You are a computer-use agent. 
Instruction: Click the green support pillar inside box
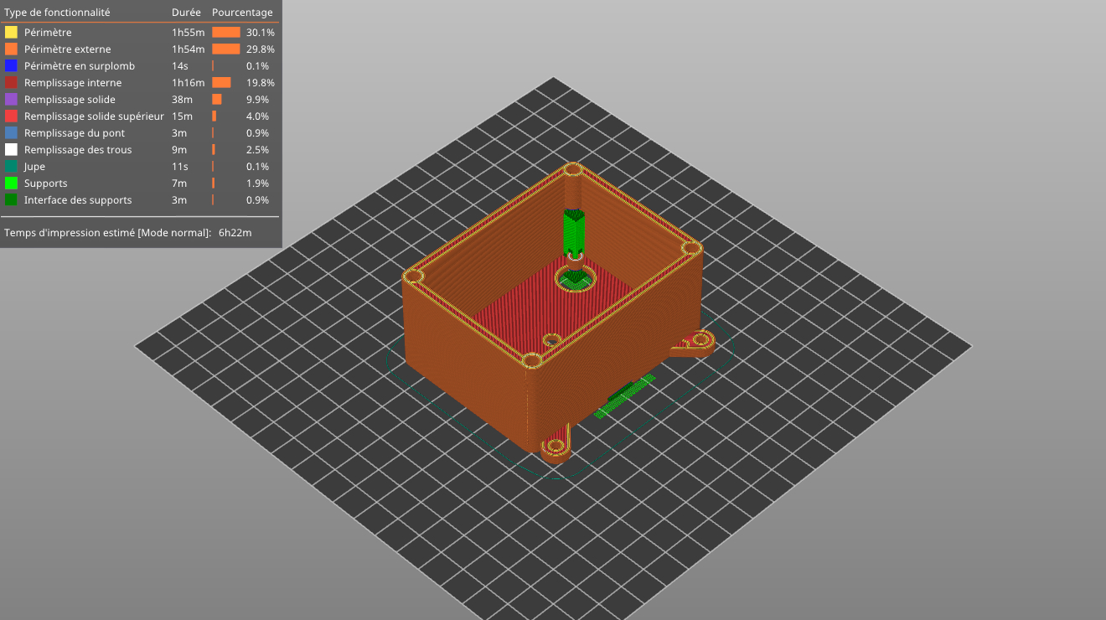tap(574, 232)
